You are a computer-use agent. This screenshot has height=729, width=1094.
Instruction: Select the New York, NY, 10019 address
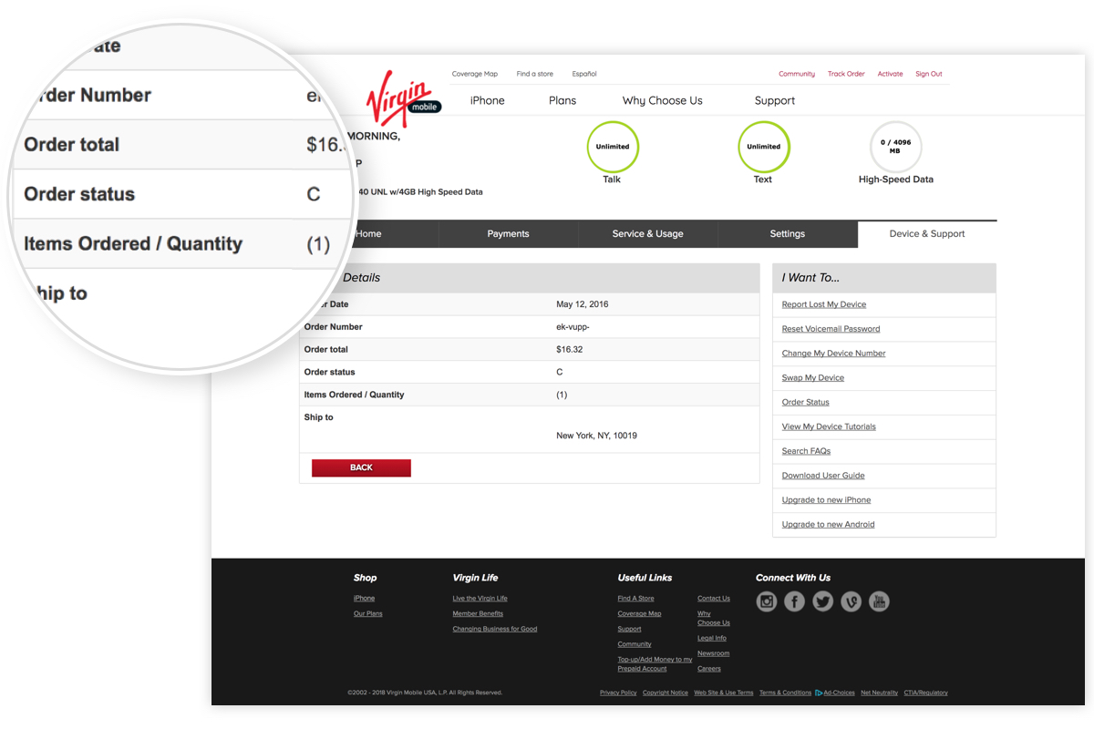[596, 436]
